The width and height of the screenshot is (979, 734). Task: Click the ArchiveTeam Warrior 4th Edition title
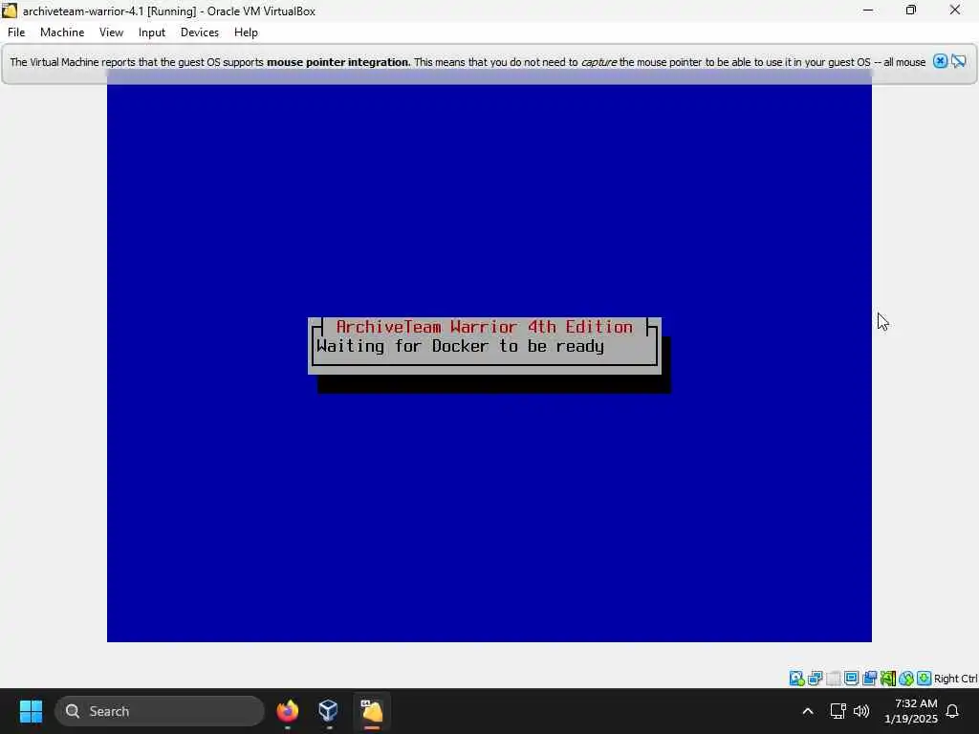point(485,327)
